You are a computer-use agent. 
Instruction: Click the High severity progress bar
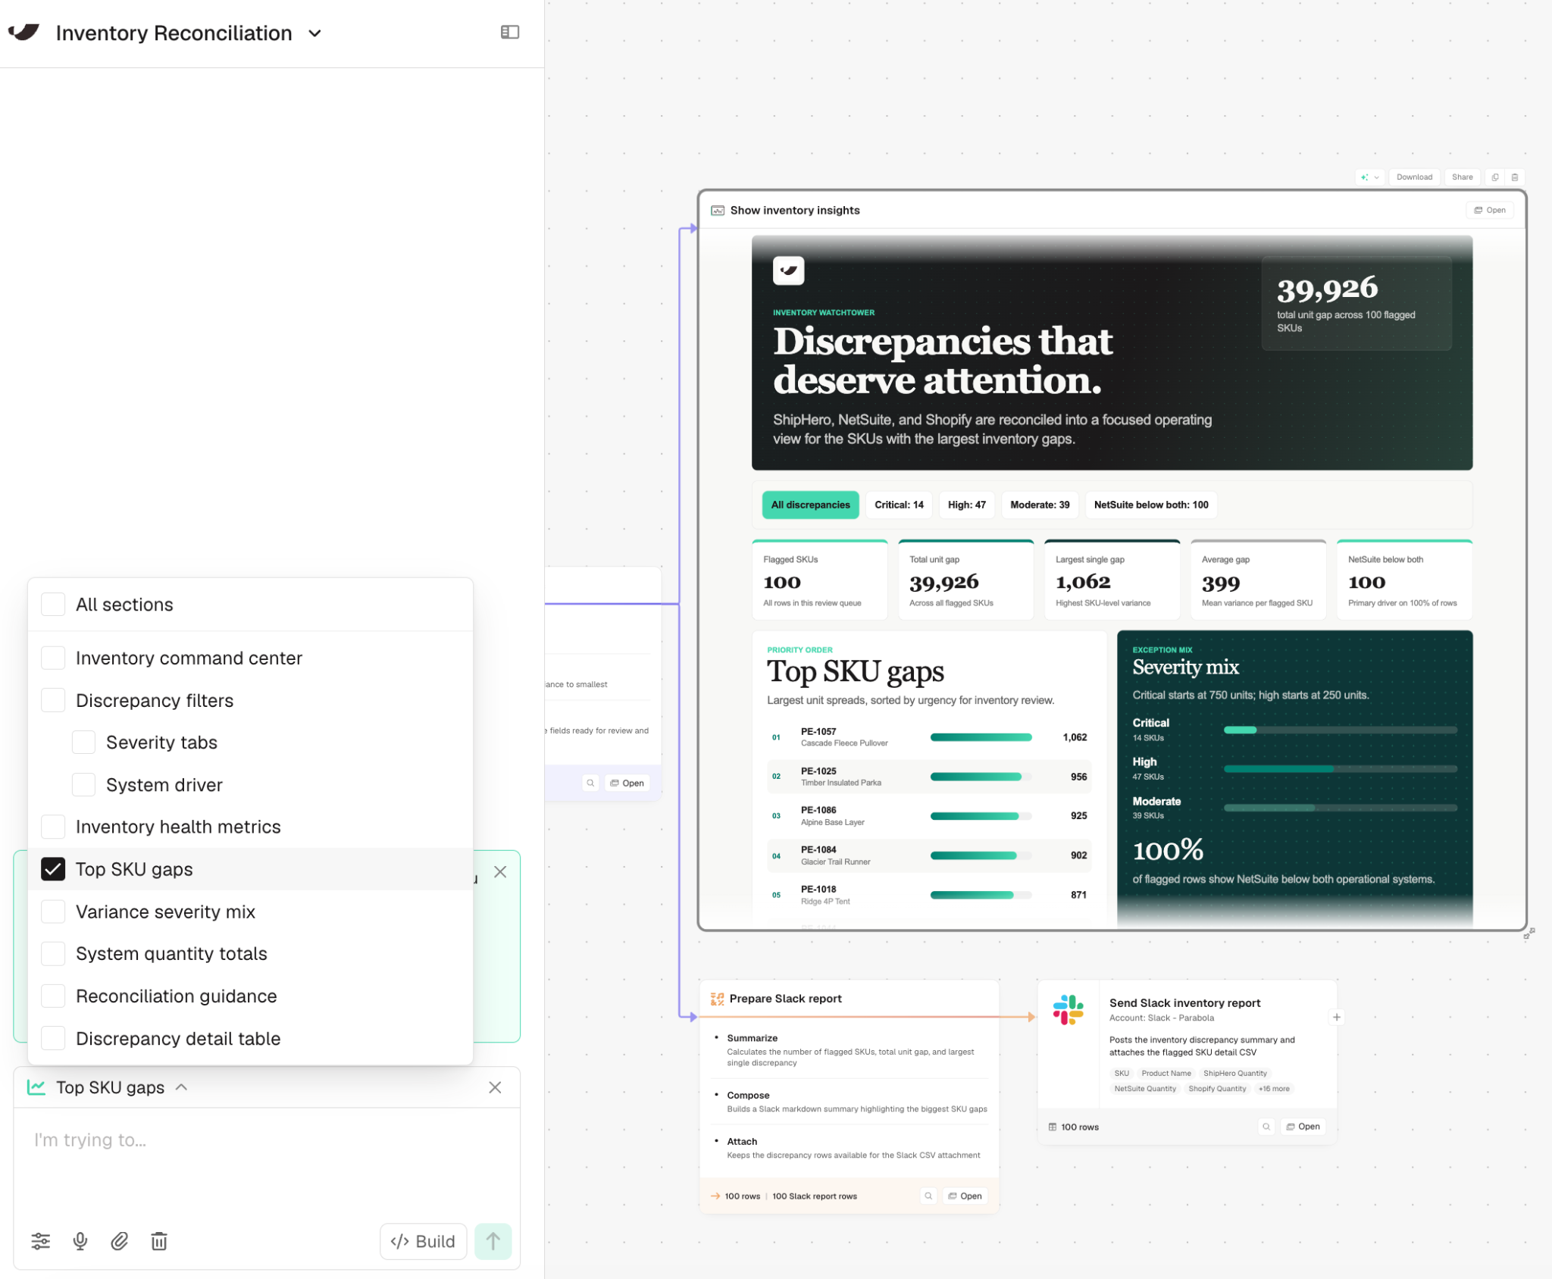[1340, 769]
